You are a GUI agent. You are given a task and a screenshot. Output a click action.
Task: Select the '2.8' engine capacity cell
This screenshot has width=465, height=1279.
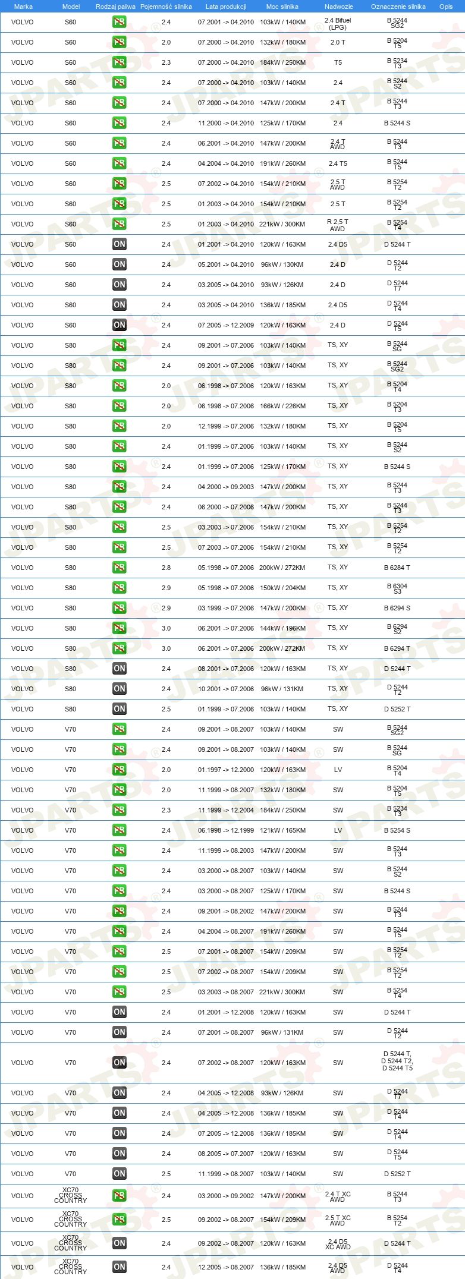(166, 568)
